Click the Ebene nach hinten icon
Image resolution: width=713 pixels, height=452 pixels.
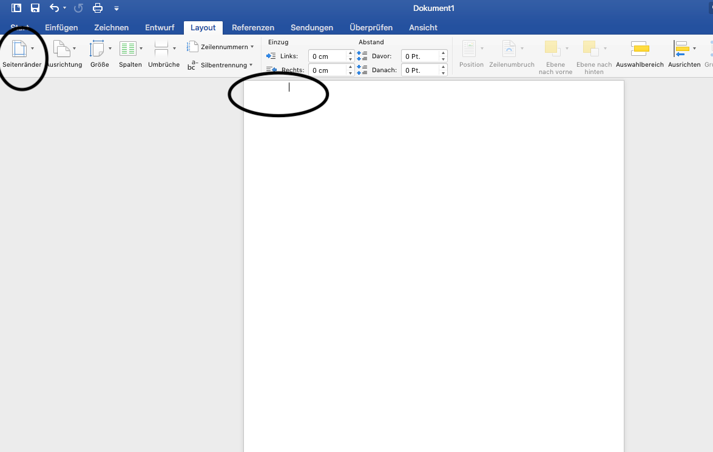(x=590, y=49)
